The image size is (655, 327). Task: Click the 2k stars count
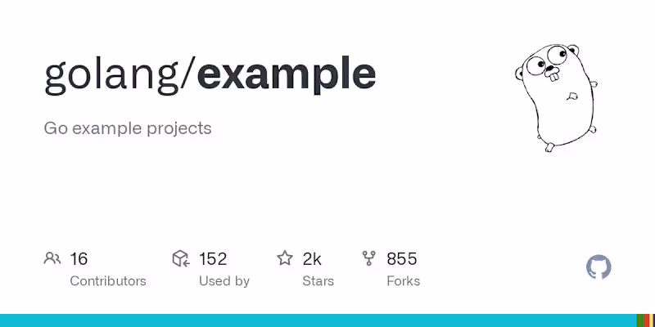(x=312, y=259)
